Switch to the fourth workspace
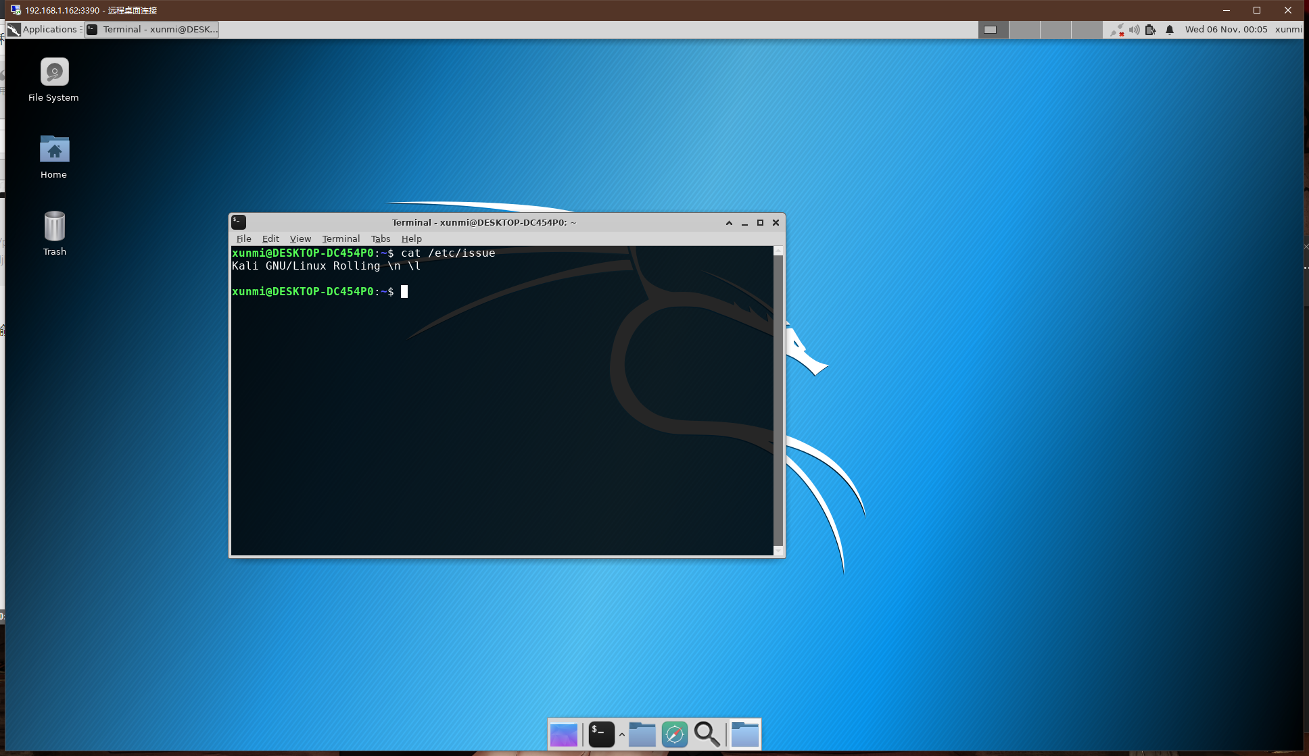 1087,30
